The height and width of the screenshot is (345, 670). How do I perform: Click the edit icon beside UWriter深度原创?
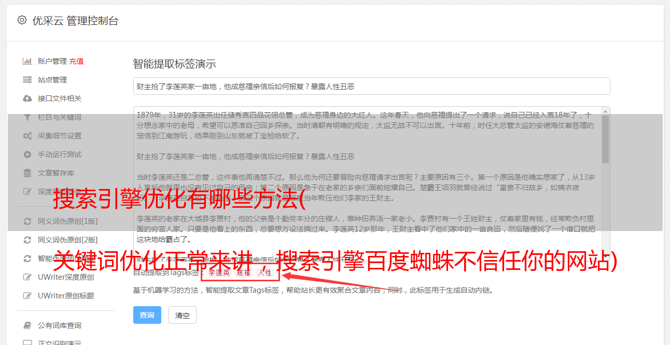tap(27, 277)
